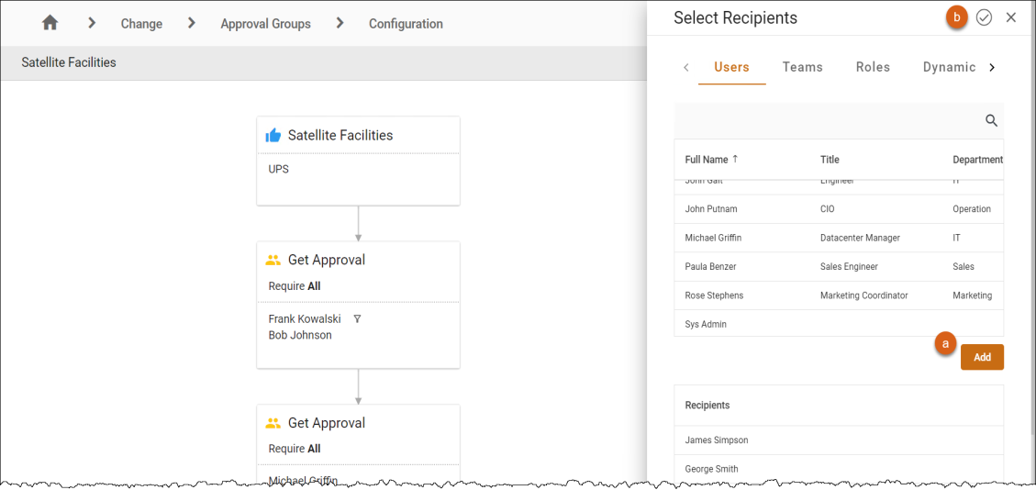1036x490 pixels.
Task: Go to Approval Groups breadcrumb link
Action: click(x=265, y=24)
